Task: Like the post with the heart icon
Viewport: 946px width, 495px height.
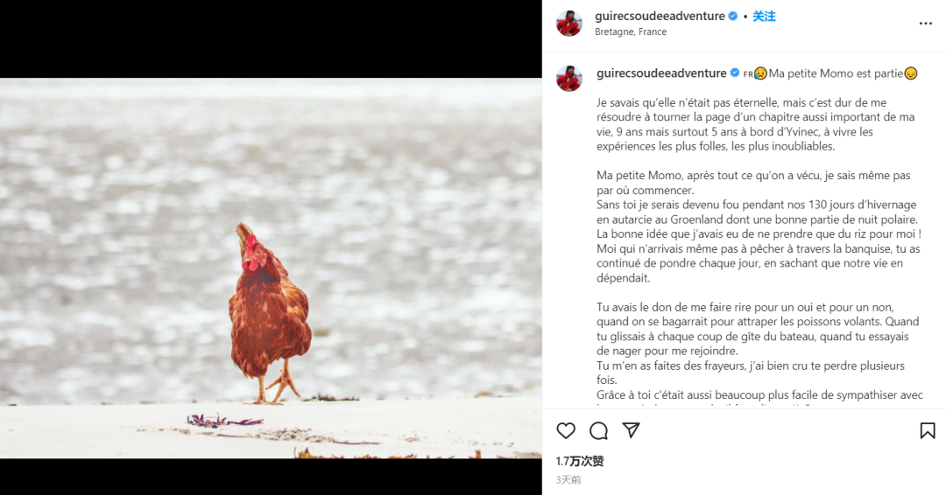Action: (x=565, y=430)
